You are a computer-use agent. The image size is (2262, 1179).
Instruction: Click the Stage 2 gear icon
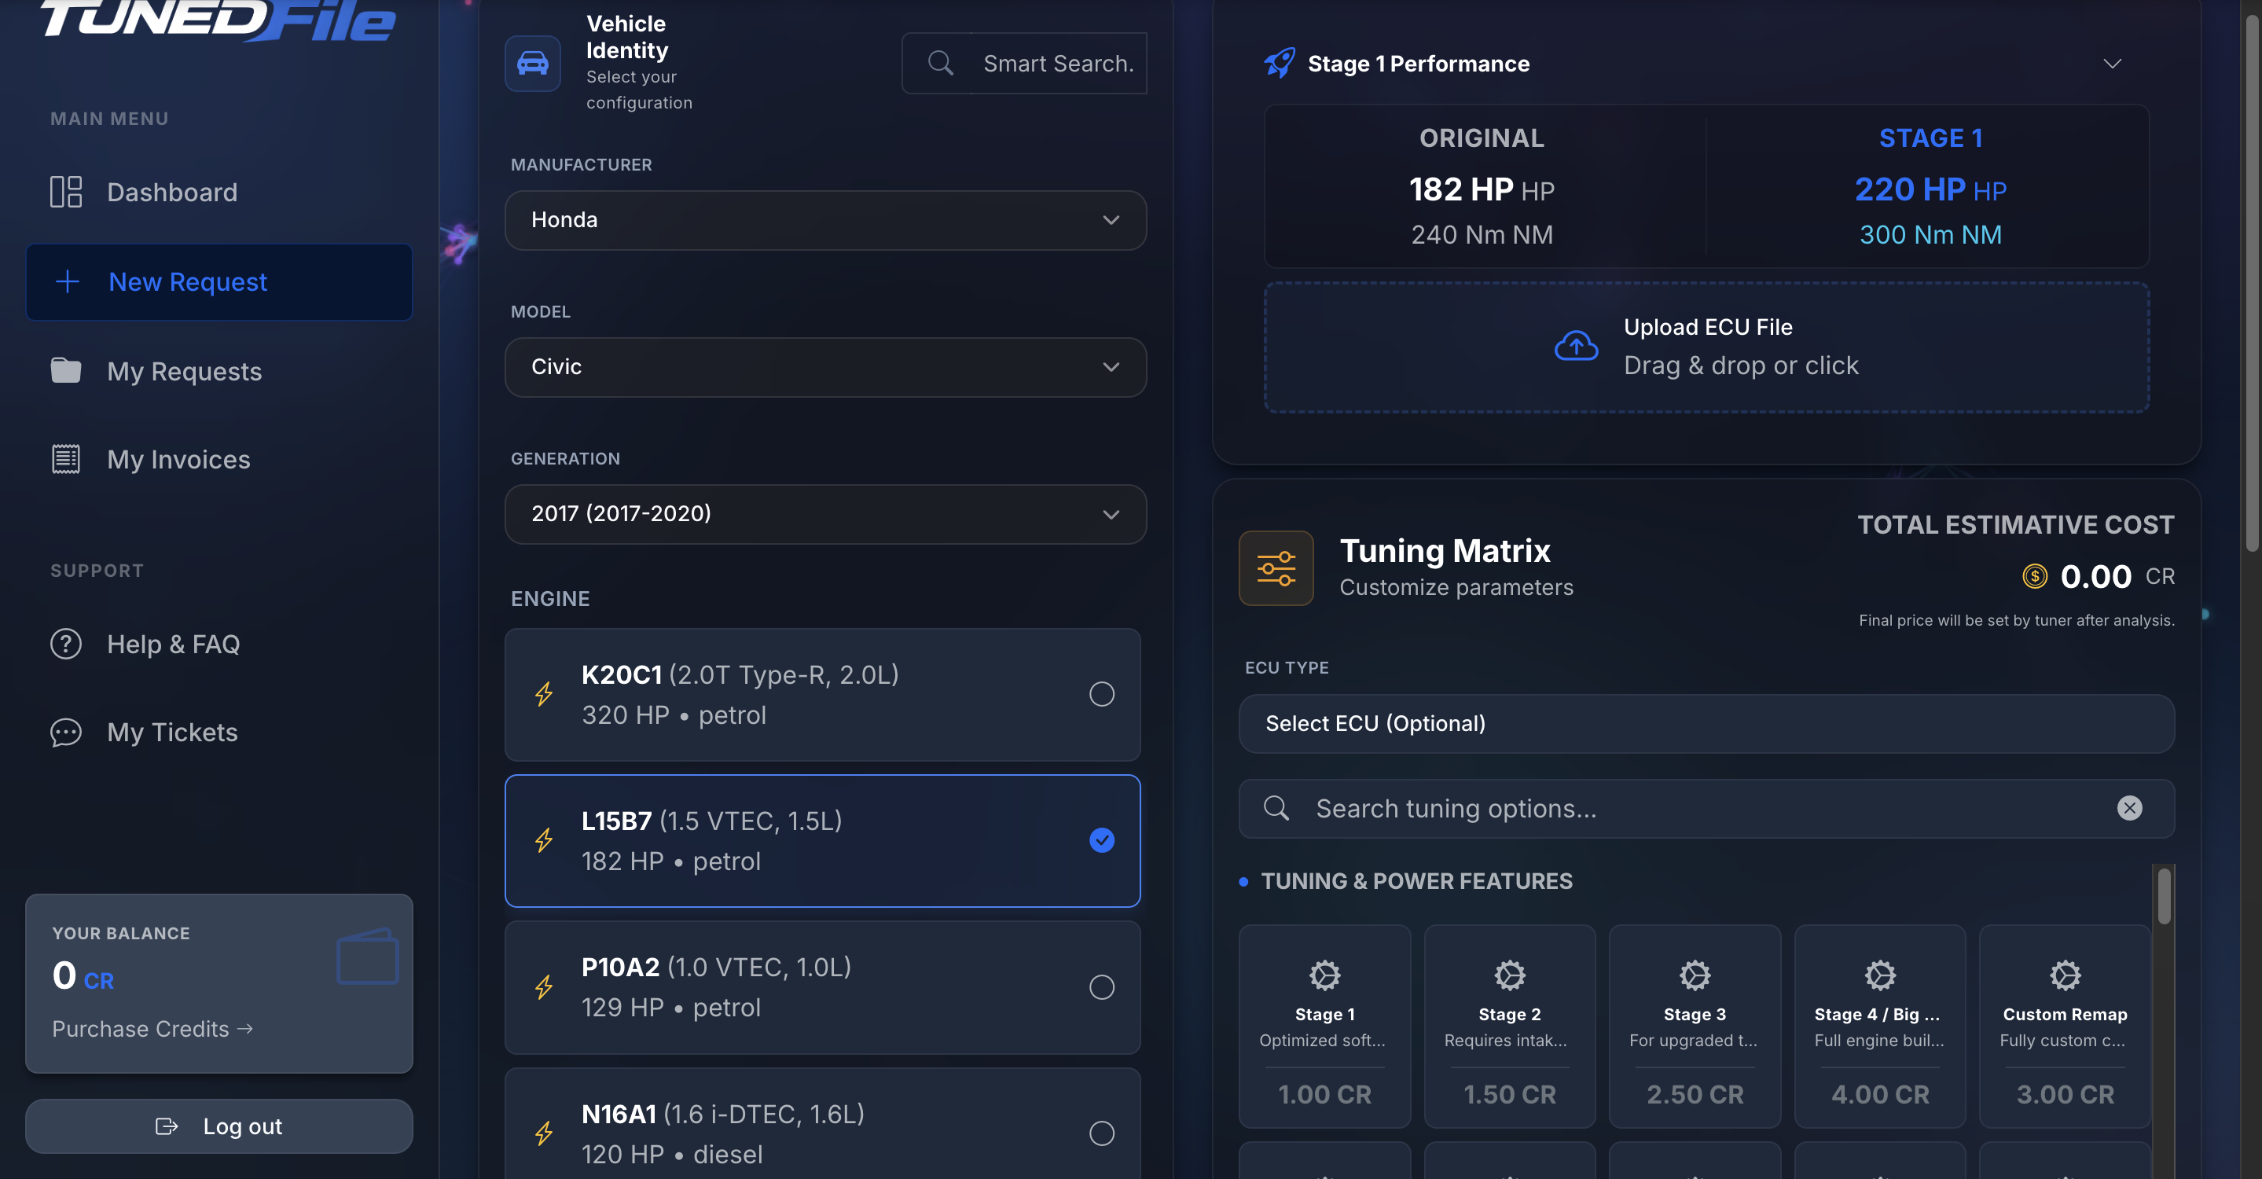pos(1510,975)
